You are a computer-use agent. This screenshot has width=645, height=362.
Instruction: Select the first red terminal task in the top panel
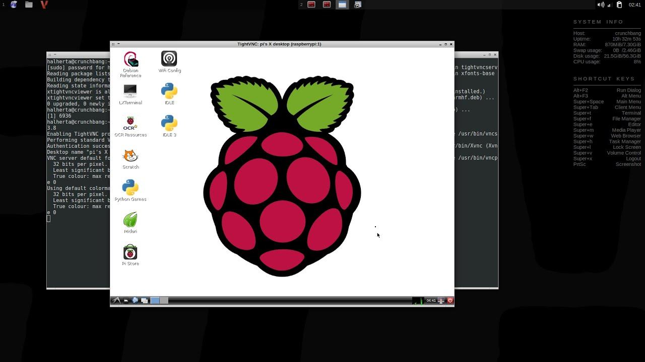[311, 5]
